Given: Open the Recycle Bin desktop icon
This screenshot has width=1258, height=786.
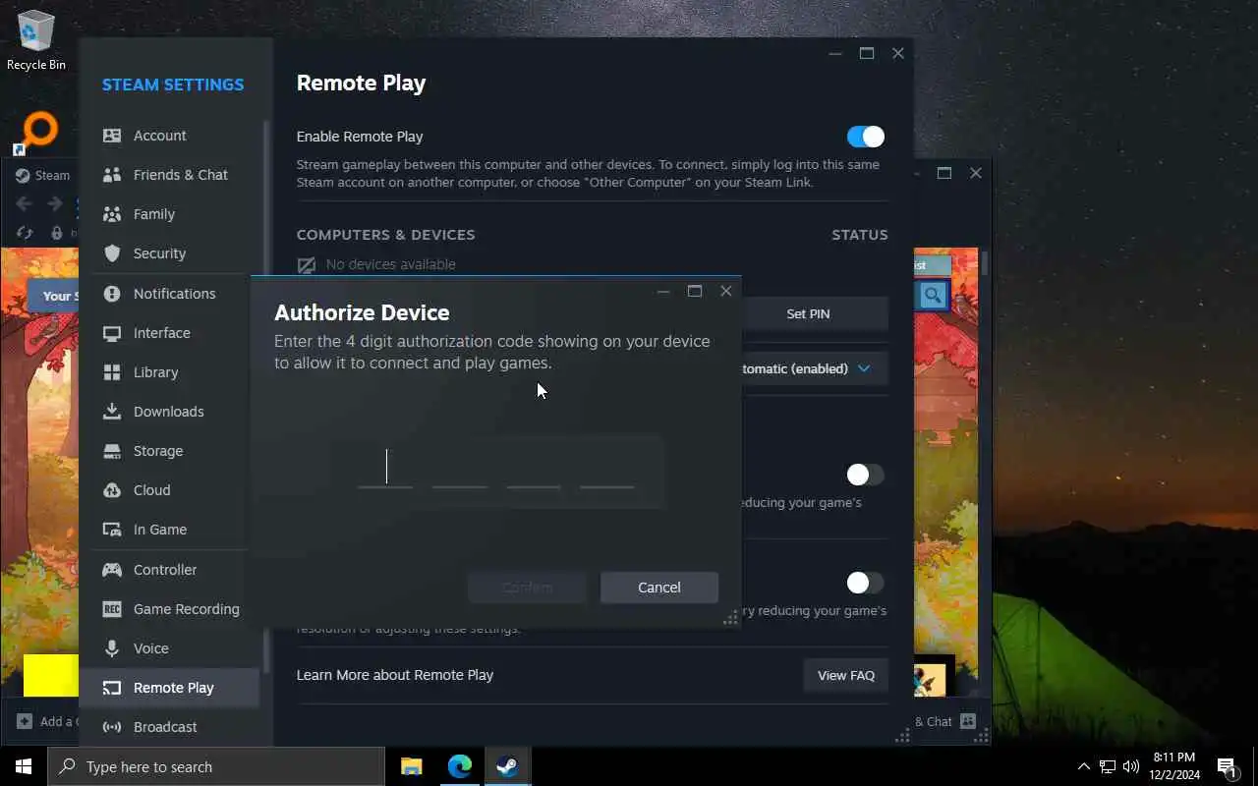Looking at the screenshot, I should tap(36, 41).
